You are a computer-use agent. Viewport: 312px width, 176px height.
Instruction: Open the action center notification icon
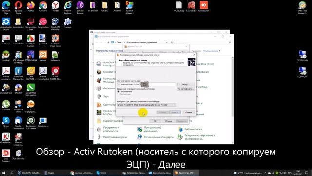coord(307,173)
